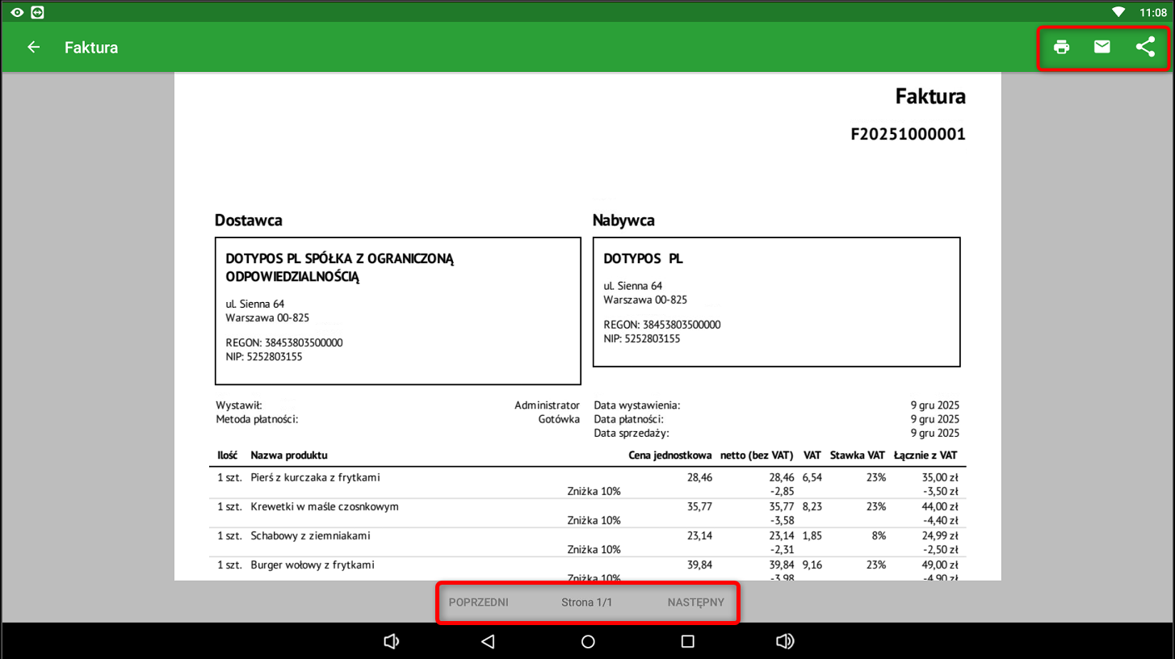Tap the remote-control icon beside the eye
1175x659 pixels.
point(37,12)
